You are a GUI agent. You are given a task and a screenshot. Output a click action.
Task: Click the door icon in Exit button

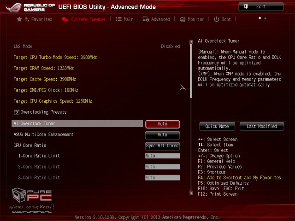coord(246,6)
